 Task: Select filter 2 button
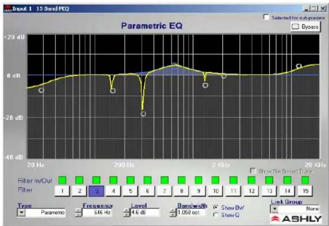click(x=79, y=191)
